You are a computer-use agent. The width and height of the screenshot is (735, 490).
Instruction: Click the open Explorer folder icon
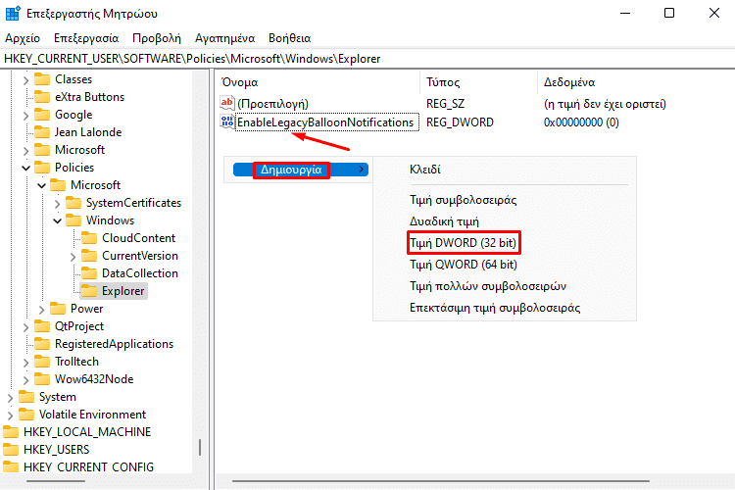(x=89, y=291)
